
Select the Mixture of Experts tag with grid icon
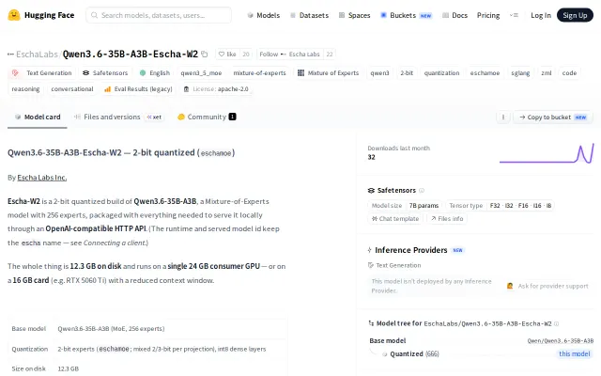coord(328,73)
